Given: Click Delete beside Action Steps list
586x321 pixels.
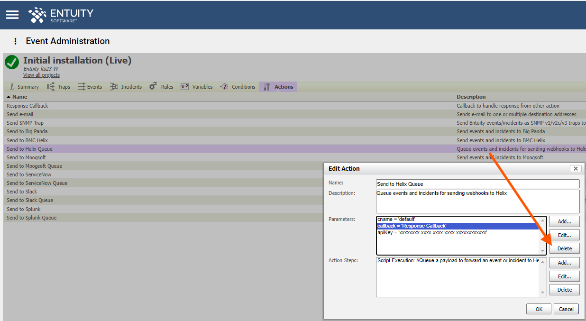Looking at the screenshot, I should point(565,290).
